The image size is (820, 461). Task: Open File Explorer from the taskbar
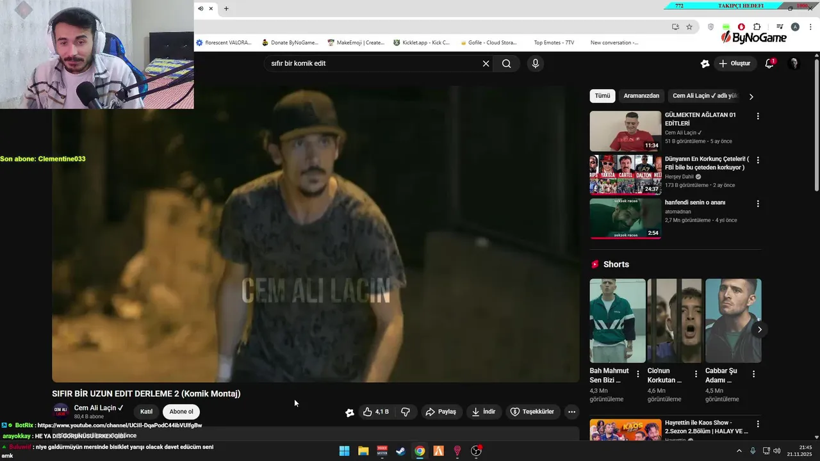[363, 451]
